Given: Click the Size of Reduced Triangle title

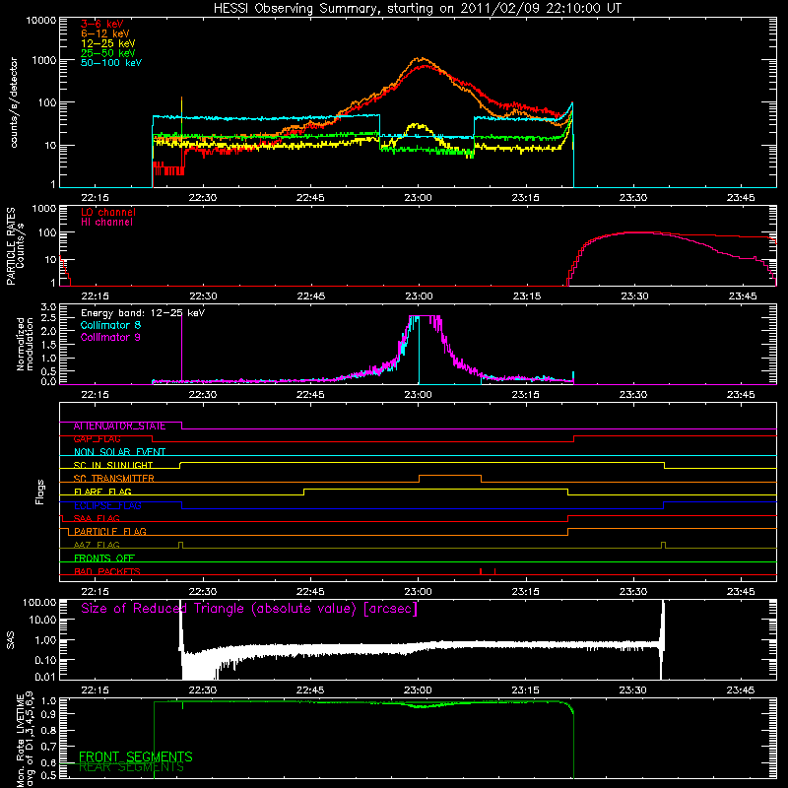Looking at the screenshot, I should [x=249, y=609].
